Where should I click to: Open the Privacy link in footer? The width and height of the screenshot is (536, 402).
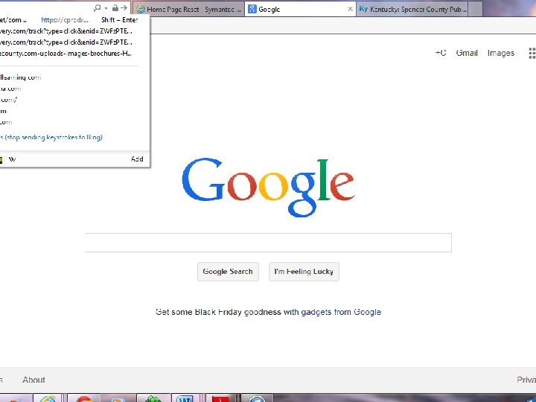(x=526, y=380)
